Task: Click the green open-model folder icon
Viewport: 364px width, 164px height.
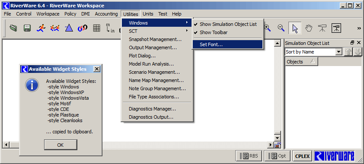Action: coord(13,28)
